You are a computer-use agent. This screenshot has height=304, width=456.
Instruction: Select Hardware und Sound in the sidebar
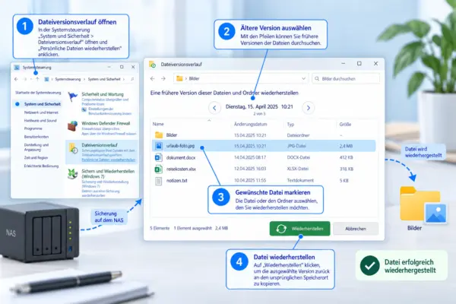coord(40,120)
